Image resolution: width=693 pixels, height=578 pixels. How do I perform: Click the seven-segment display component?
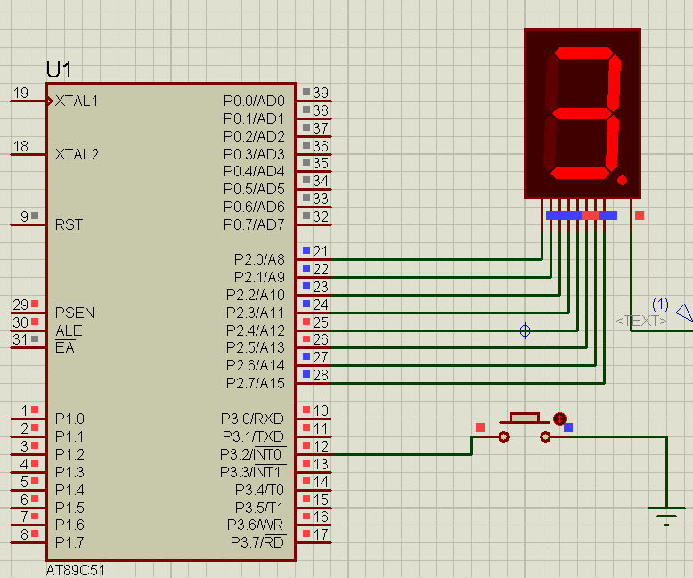(x=583, y=114)
